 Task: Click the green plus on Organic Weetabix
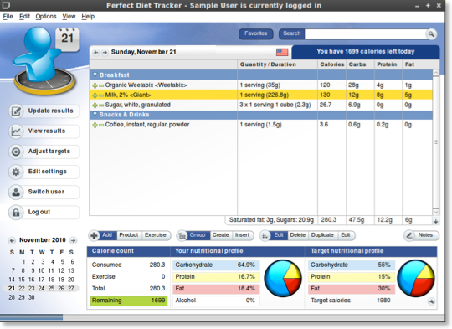[95, 85]
